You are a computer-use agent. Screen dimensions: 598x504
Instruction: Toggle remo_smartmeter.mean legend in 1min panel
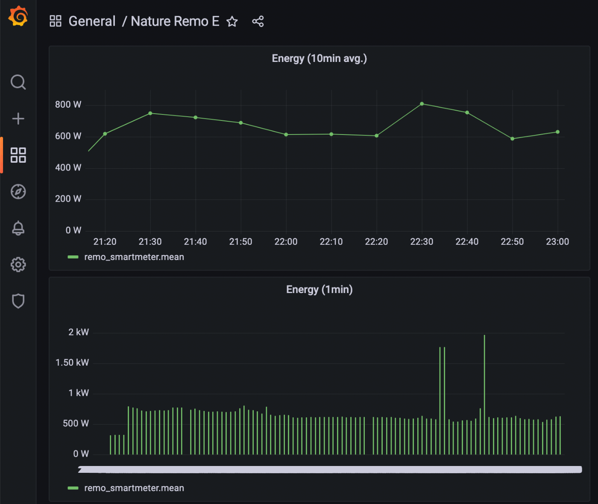point(134,488)
